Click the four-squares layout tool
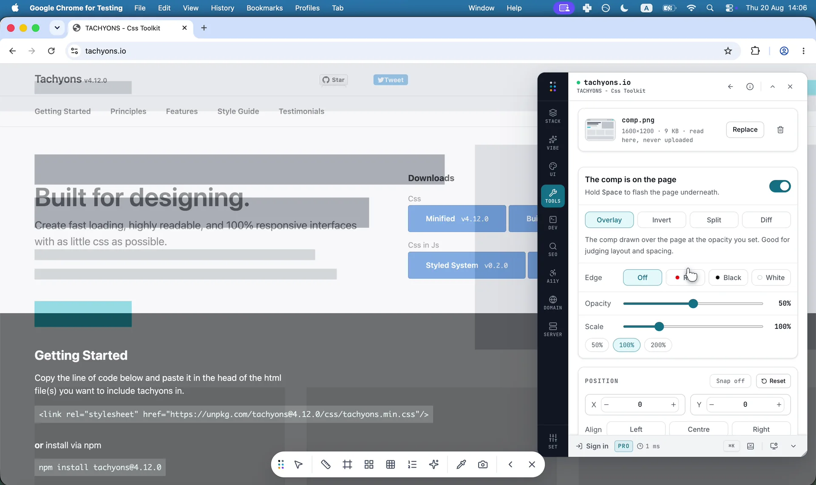The height and width of the screenshot is (485, 816). click(369, 465)
